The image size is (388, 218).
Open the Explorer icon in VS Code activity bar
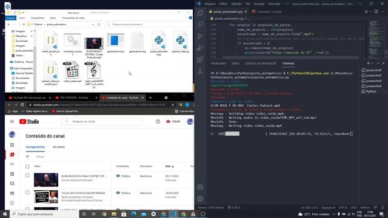(200, 13)
